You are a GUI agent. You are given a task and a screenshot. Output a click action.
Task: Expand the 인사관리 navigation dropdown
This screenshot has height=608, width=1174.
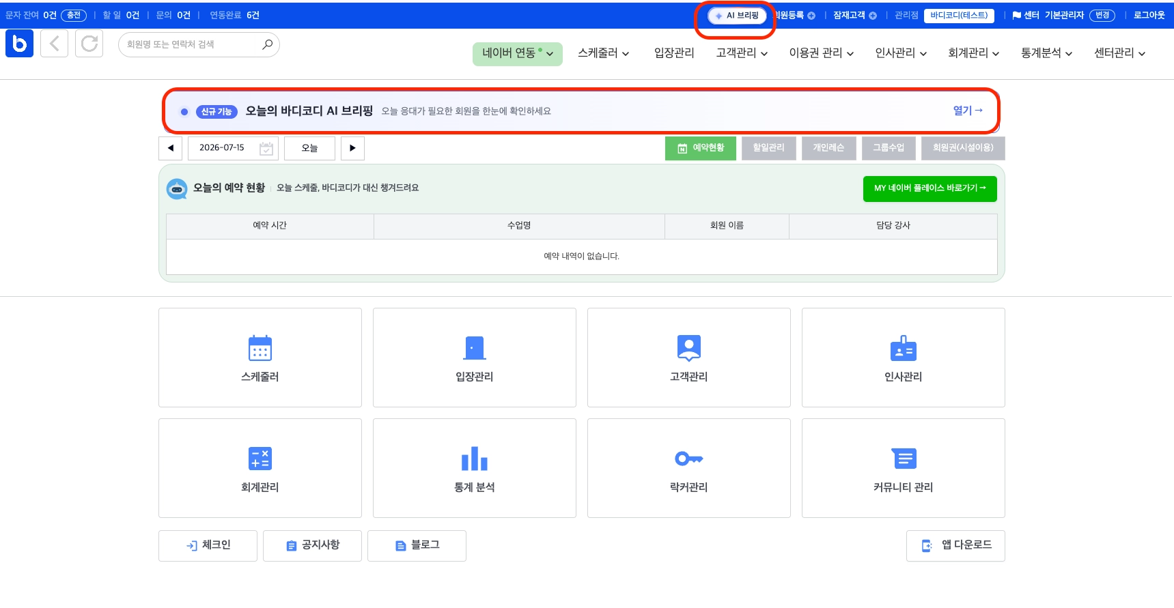tap(901, 53)
